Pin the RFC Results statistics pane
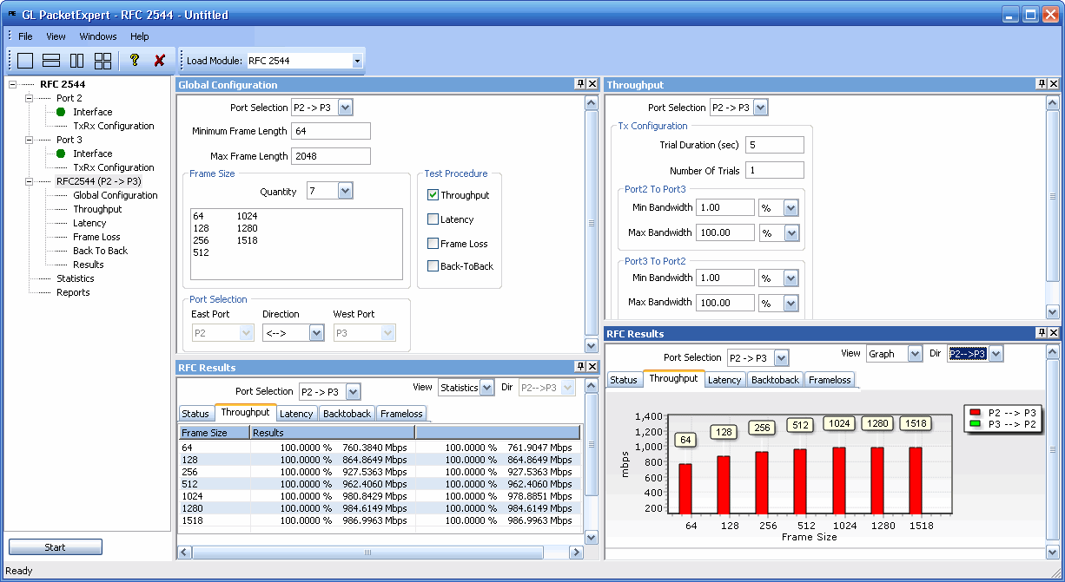 coord(580,367)
